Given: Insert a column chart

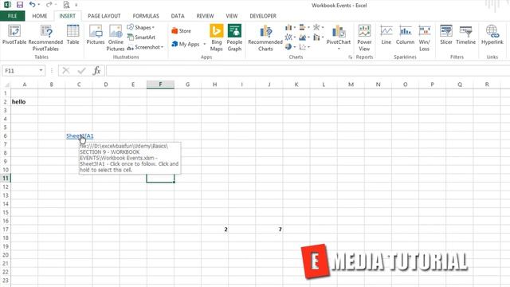Looking at the screenshot, I should [290, 27].
